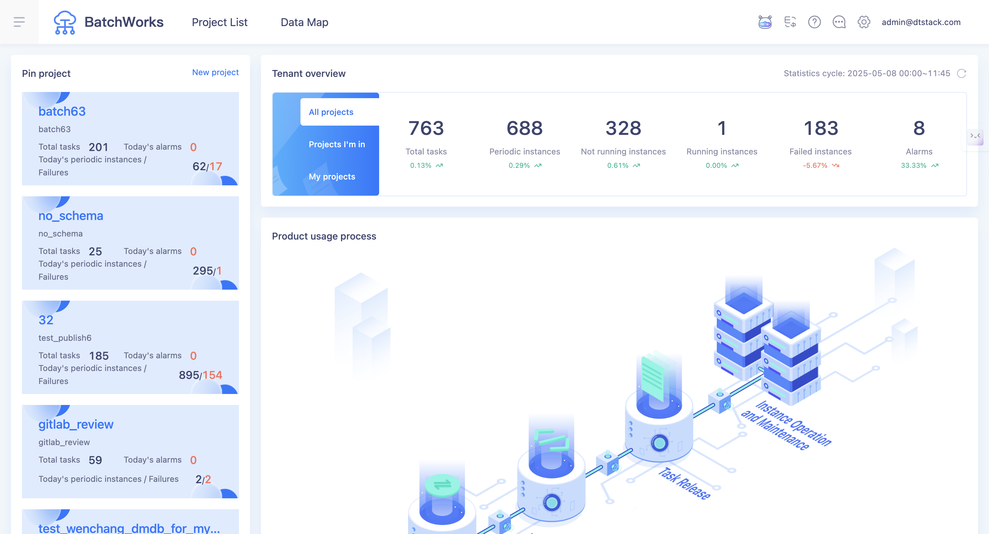Screen dimensions: 989x534
Task: Open the language switch icon
Action: coord(790,22)
